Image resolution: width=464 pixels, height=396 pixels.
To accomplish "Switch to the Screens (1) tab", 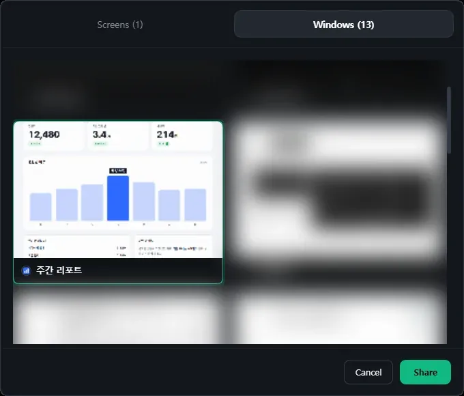I will coord(120,25).
